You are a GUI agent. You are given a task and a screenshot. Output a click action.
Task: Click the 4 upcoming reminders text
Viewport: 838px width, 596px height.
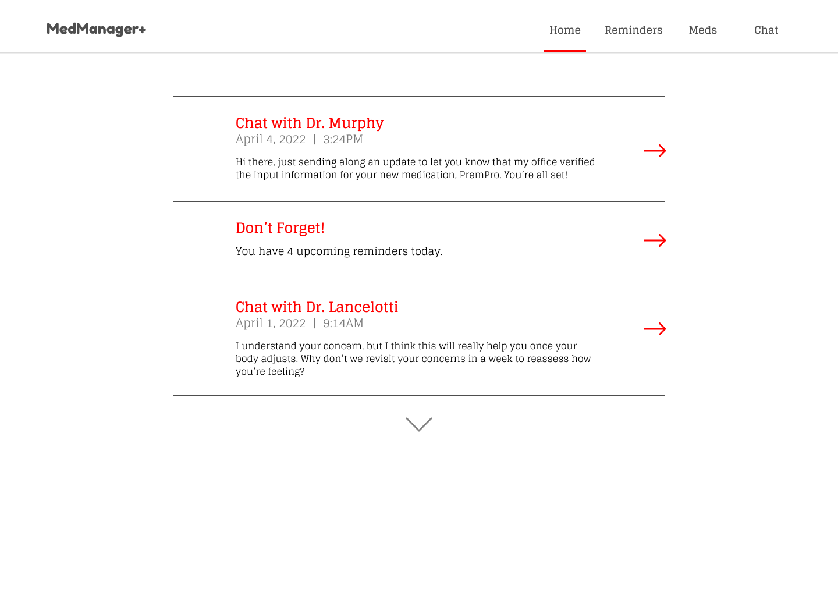(339, 251)
